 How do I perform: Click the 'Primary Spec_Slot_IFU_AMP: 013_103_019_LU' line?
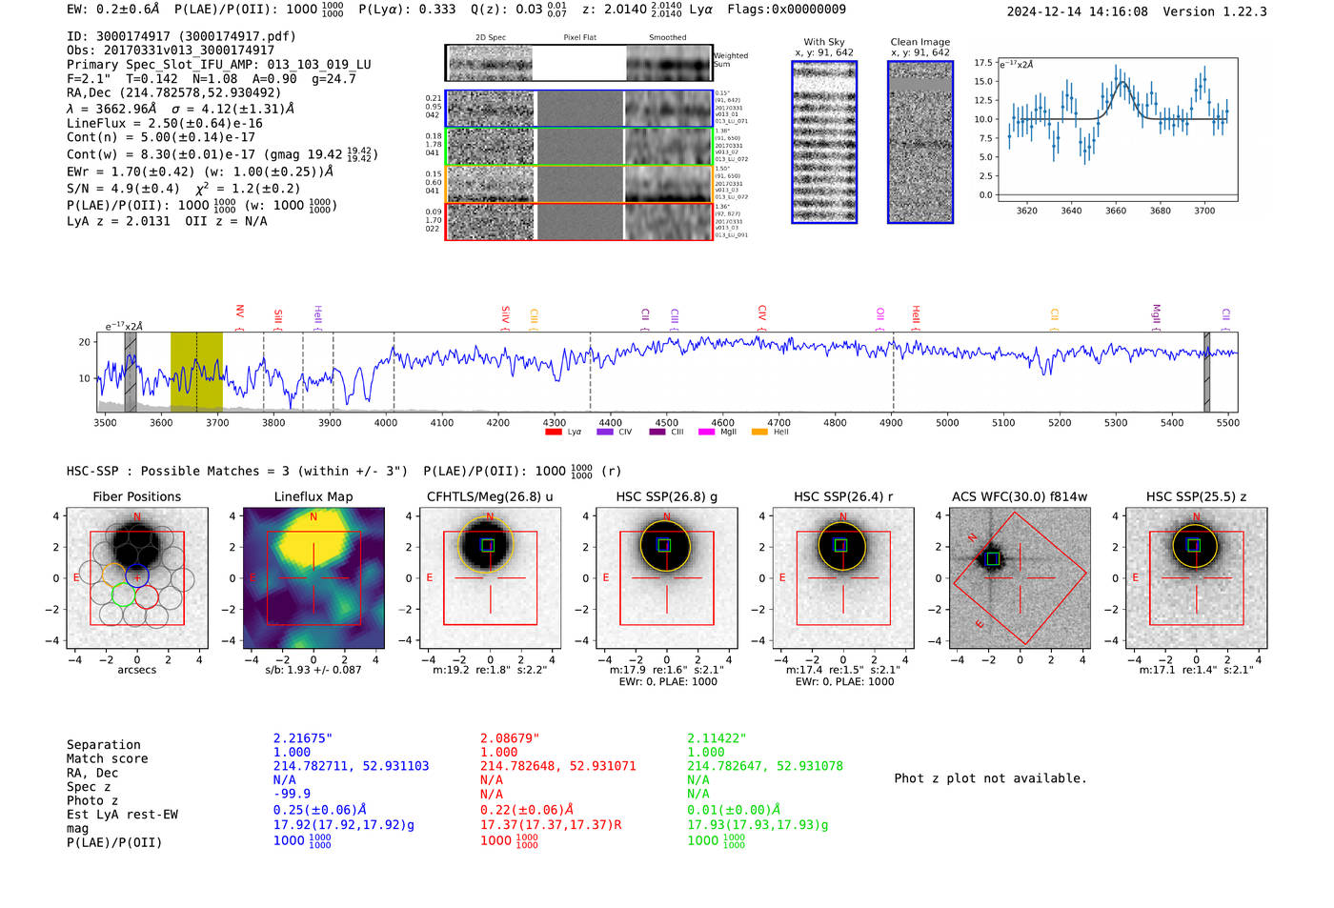219,65
